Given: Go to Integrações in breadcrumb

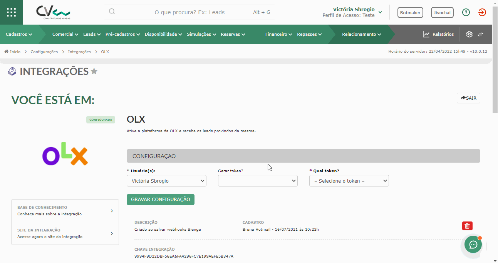Looking at the screenshot, I should click(x=79, y=52).
